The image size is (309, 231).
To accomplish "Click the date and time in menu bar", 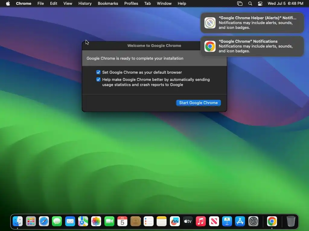I will click(285, 4).
